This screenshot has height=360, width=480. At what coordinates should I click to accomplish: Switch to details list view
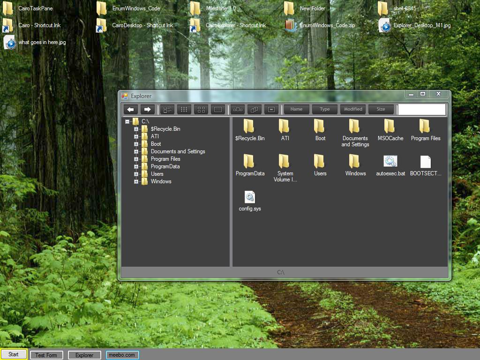167,109
